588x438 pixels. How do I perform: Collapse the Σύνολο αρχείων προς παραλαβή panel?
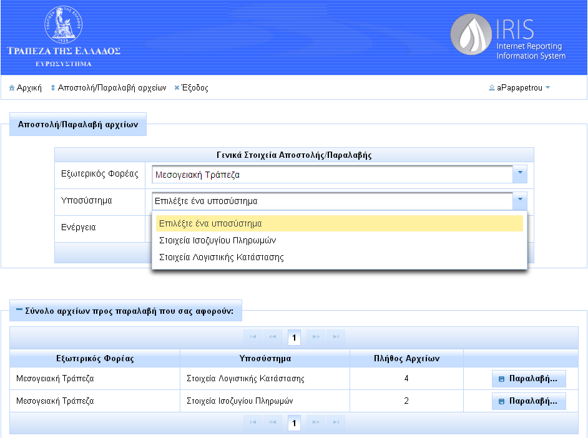(19, 309)
